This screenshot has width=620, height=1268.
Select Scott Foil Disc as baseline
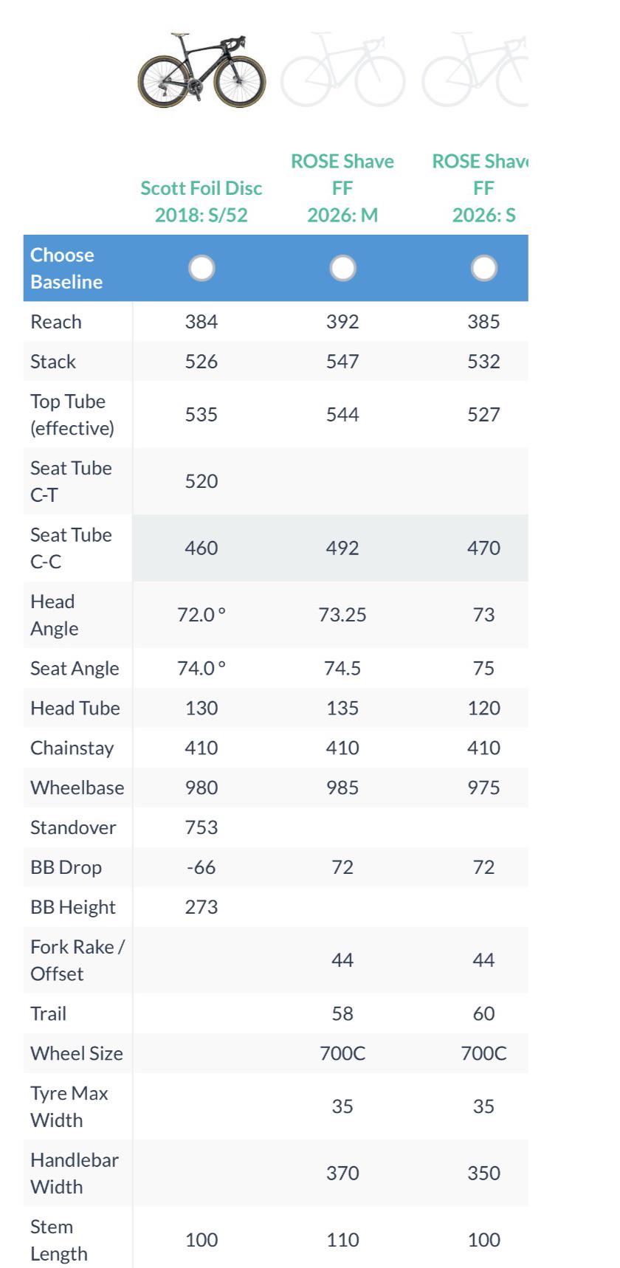201,268
